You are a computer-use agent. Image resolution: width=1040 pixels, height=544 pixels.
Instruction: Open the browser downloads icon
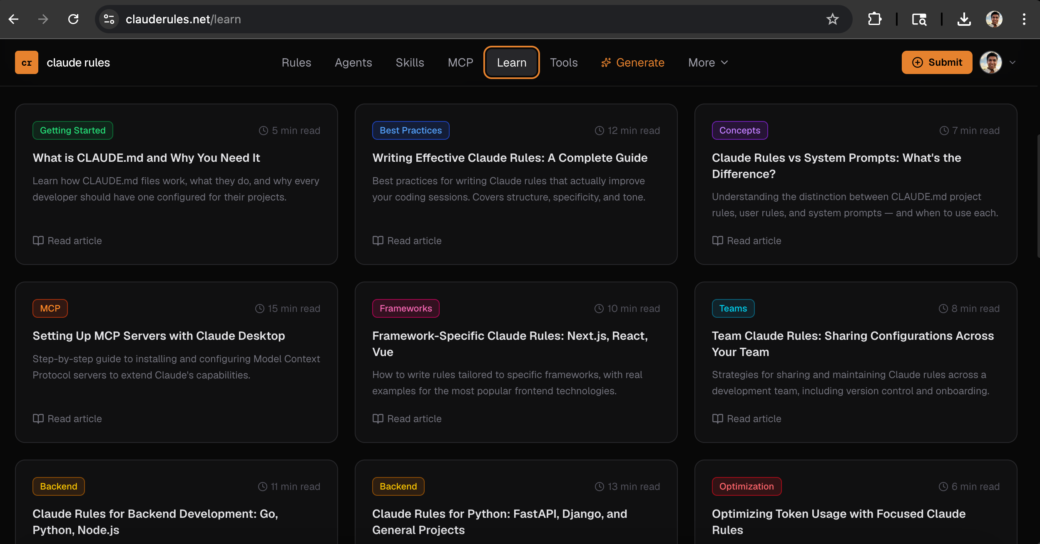click(964, 19)
